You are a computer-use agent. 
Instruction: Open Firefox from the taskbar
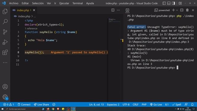(48, 109)
